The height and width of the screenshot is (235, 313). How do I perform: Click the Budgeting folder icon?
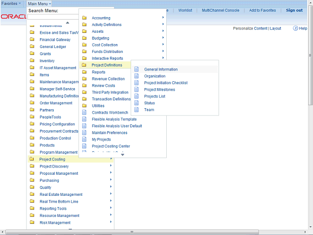[85, 38]
